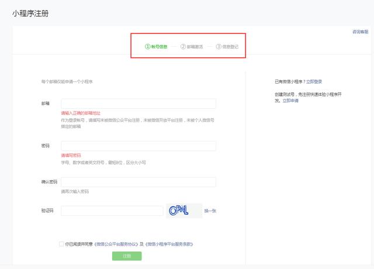Tick the agreement checkbox for service terms
This screenshot has width=374, height=269.
61,244
